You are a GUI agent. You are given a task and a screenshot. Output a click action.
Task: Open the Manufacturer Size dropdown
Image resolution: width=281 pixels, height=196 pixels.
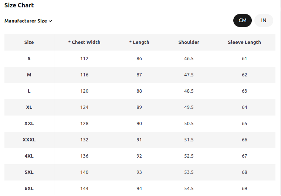(28, 21)
